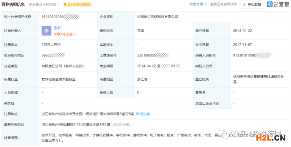Click the 纳税人资质 label
The width and height of the screenshot is (291, 147).
click(x=204, y=66)
